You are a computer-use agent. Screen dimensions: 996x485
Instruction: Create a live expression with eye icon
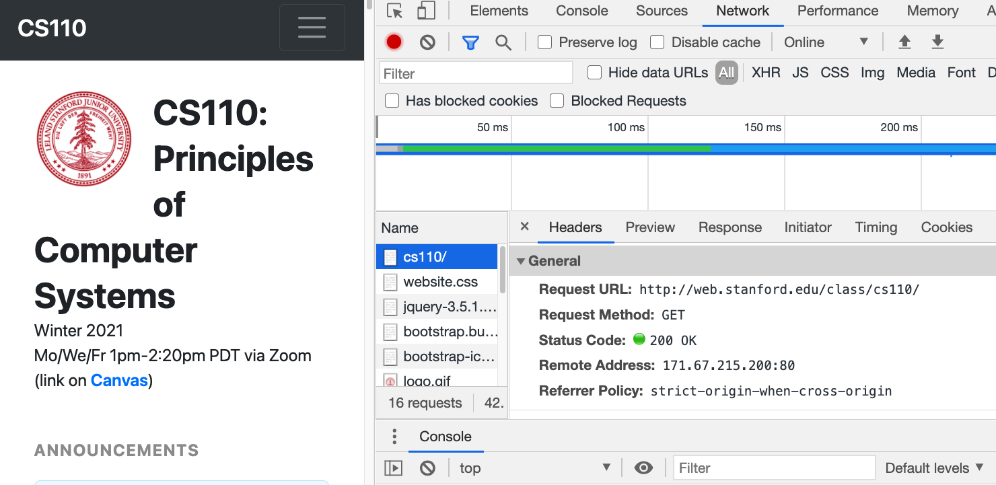[x=643, y=468]
